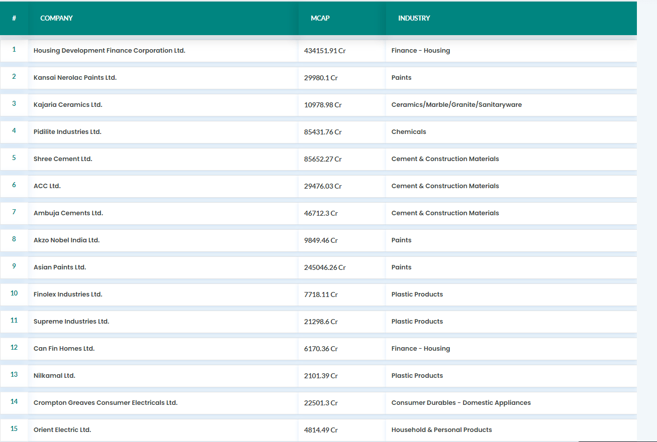This screenshot has height=442, width=657.
Task: Click Kajaria Ceramics Ltd. company name
Action: click(x=68, y=105)
